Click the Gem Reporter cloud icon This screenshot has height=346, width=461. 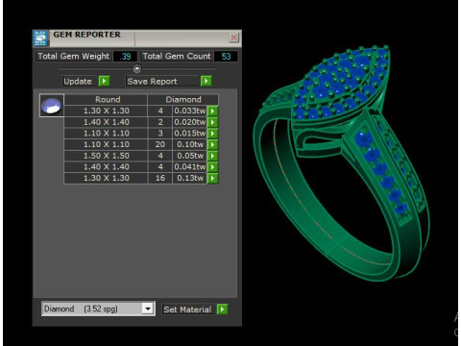[x=40, y=38]
